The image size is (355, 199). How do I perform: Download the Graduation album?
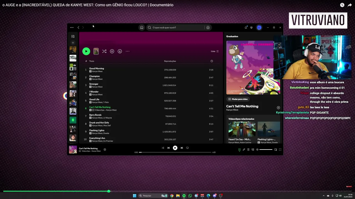(x=120, y=51)
